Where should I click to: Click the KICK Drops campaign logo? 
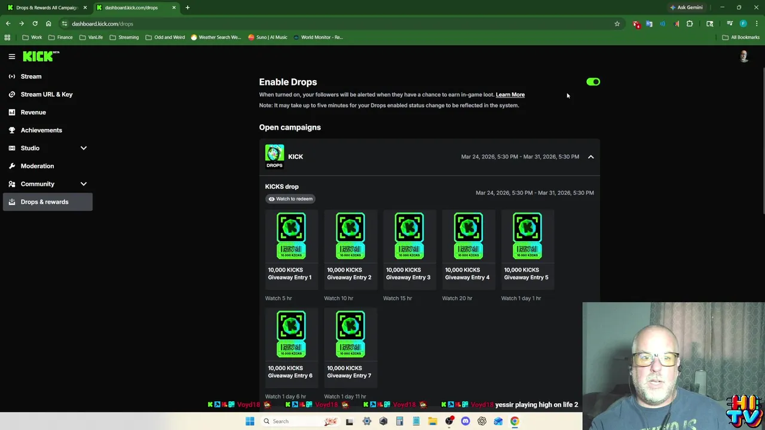(x=274, y=156)
